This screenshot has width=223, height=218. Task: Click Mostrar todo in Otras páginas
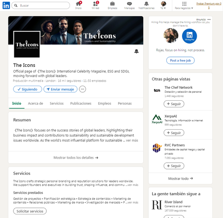(x=180, y=178)
